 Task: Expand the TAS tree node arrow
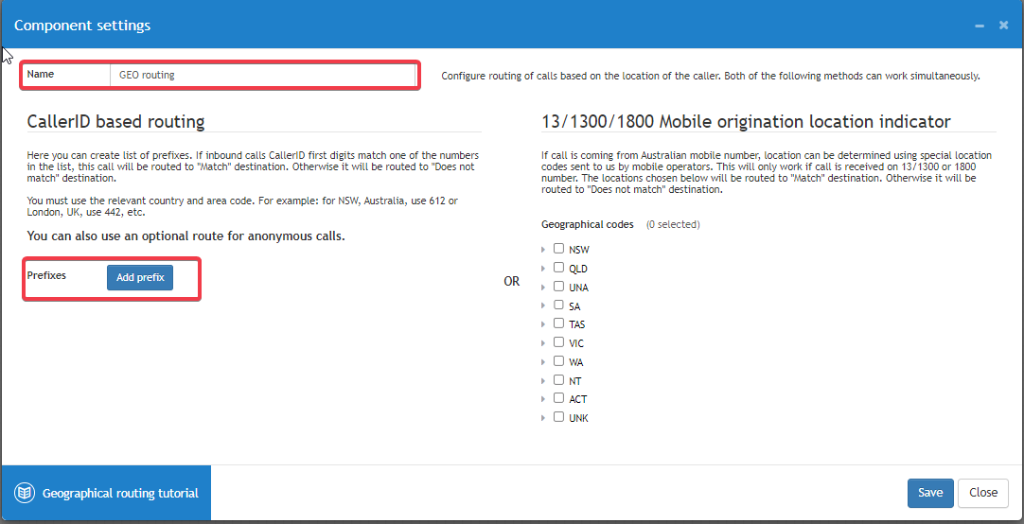tap(543, 325)
